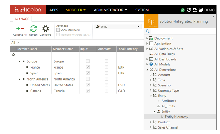Click the save disk icon in top bar

(x=201, y=10)
